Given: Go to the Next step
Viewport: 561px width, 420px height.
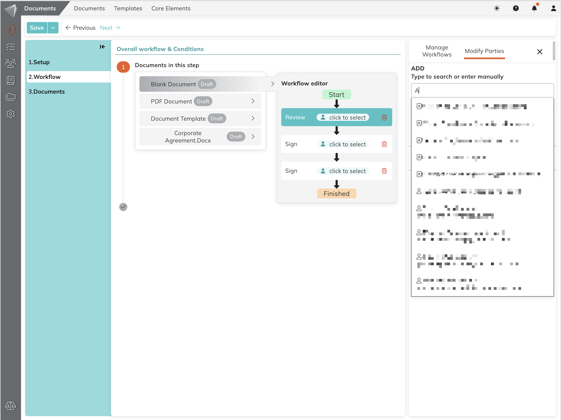Looking at the screenshot, I should (110, 28).
